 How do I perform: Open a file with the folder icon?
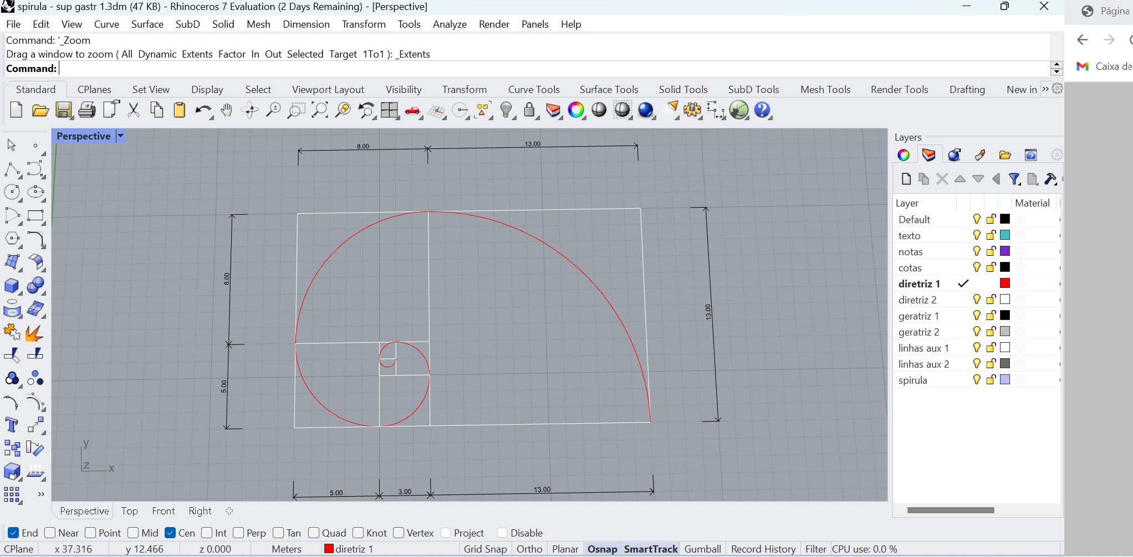click(x=40, y=110)
